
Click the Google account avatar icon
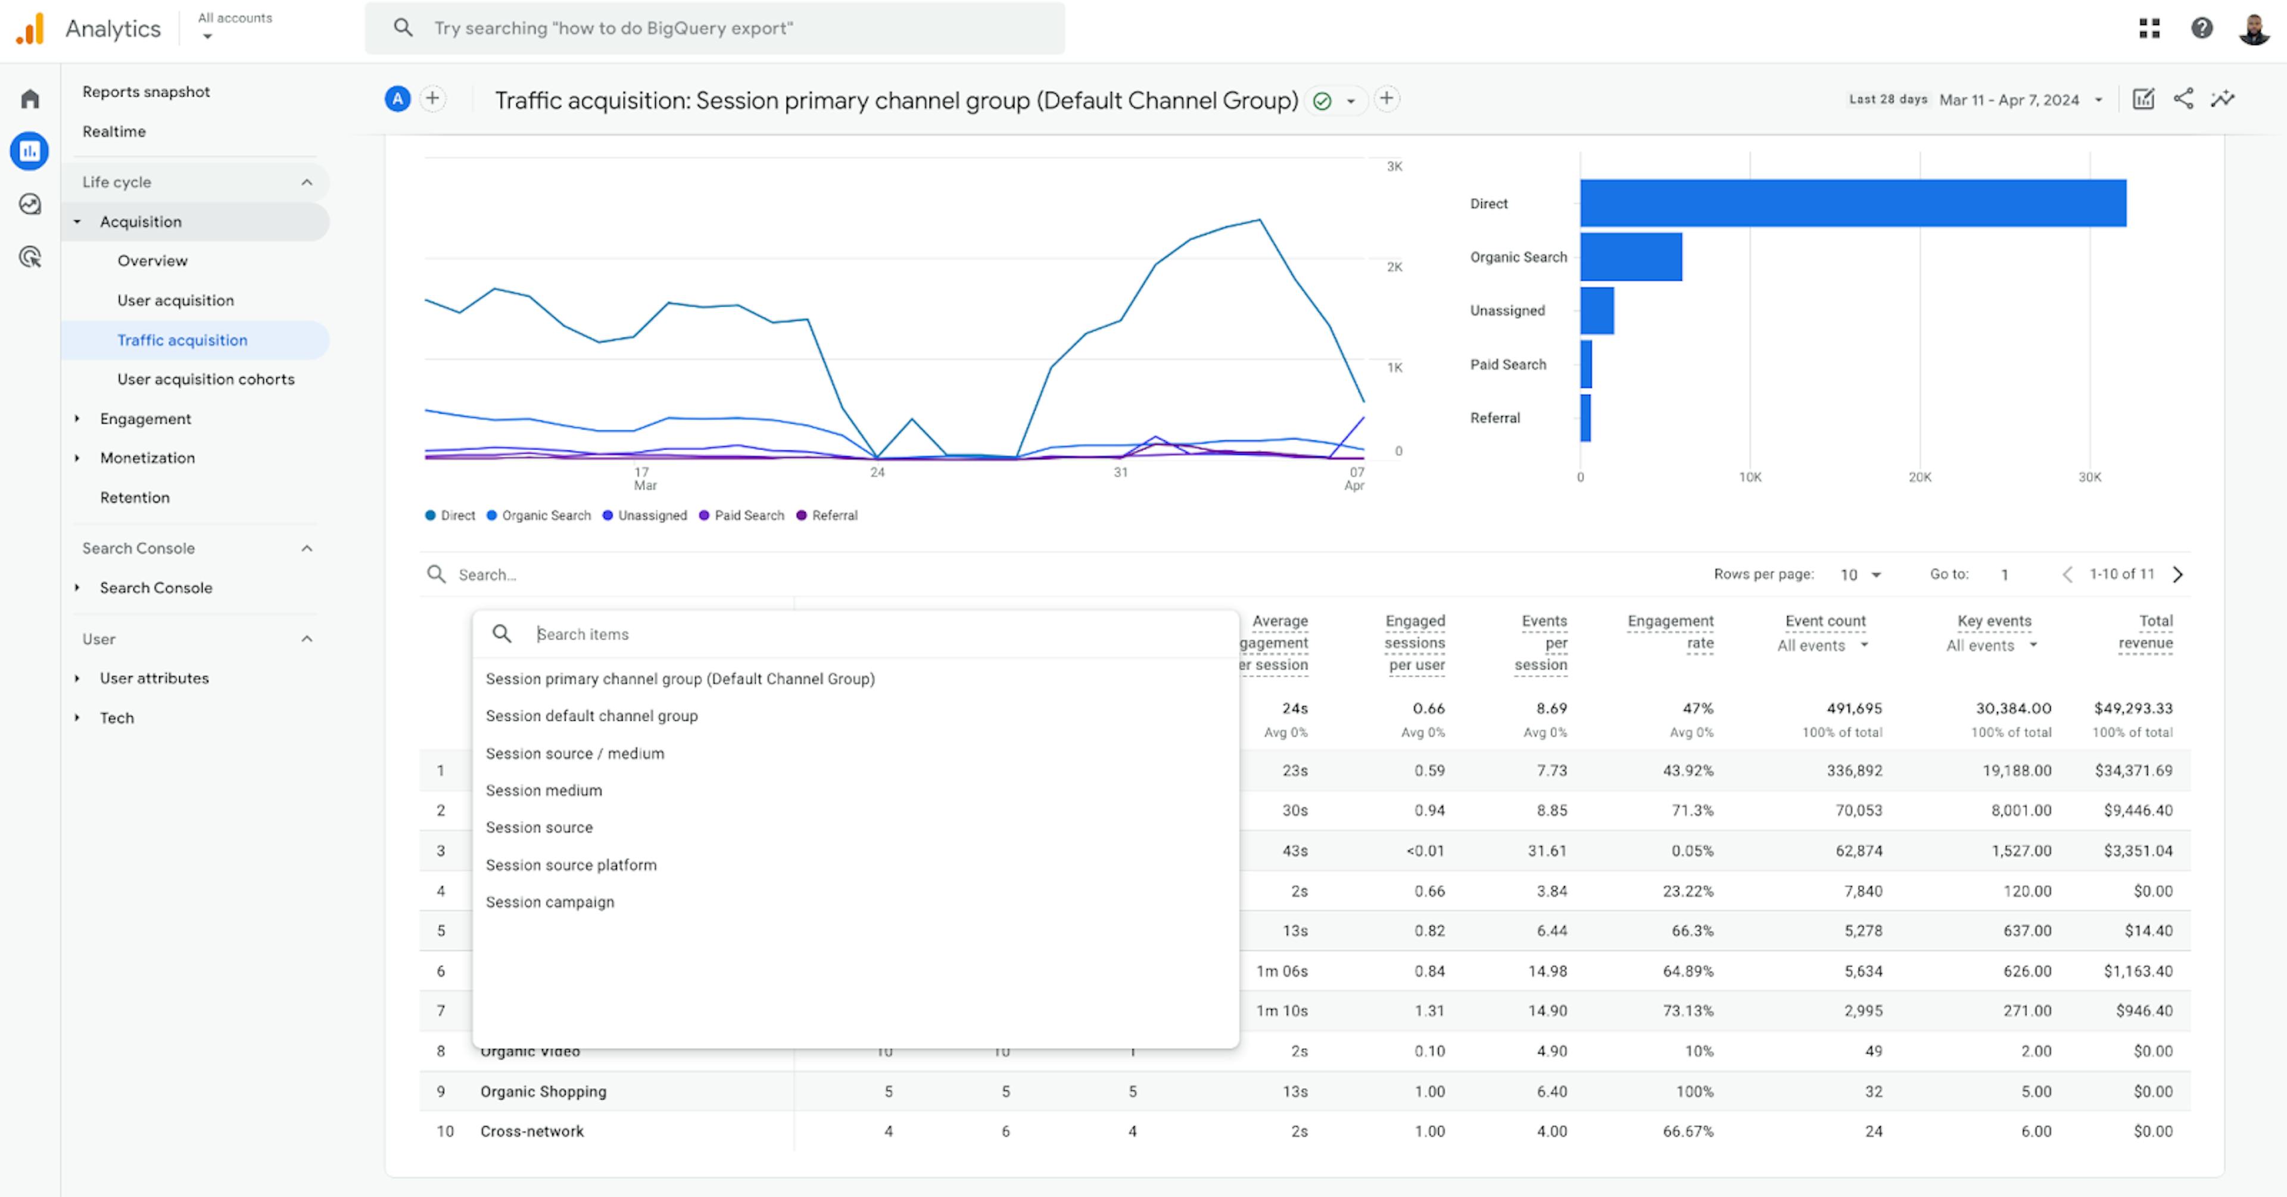point(2255,29)
